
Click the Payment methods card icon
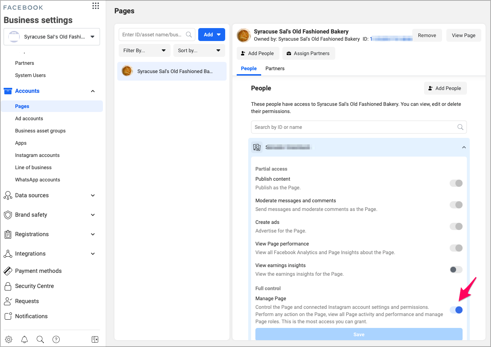pos(8,271)
